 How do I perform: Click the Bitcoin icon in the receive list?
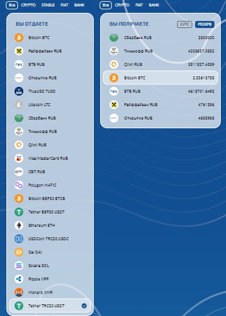coord(114,78)
